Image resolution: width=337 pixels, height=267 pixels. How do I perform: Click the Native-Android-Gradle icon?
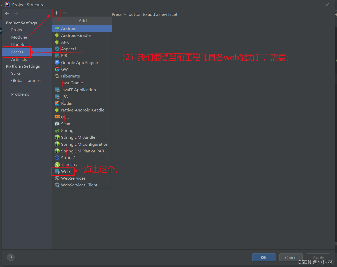57,110
